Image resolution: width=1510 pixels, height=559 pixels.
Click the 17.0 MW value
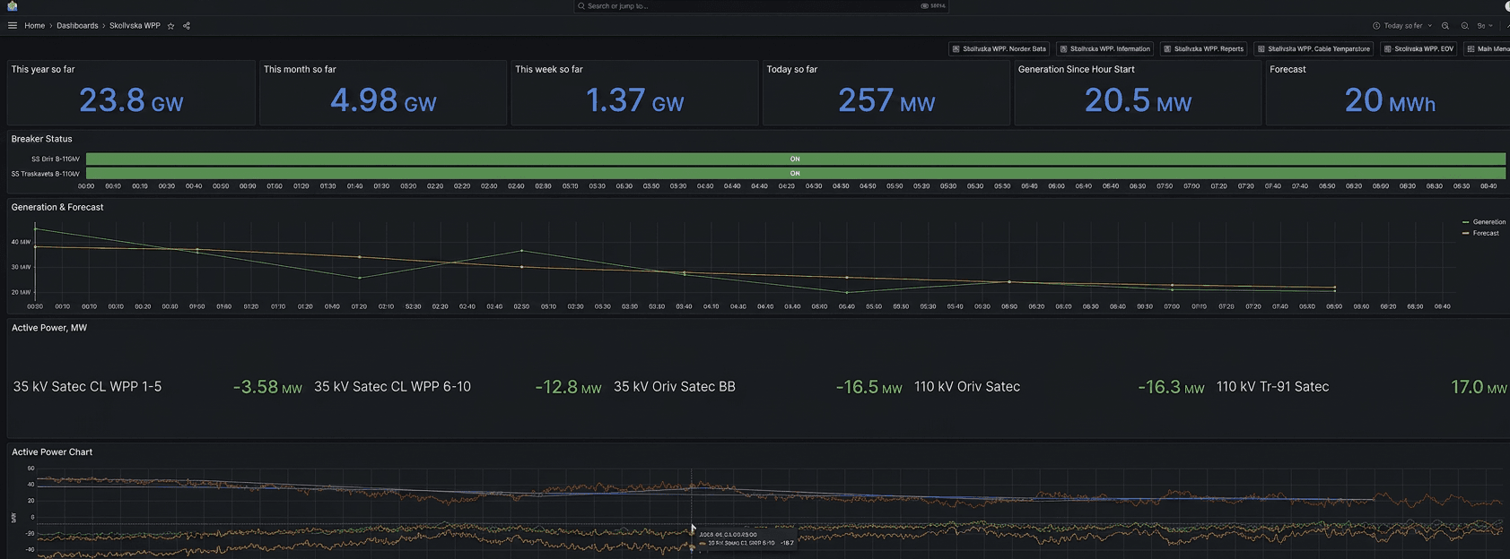coord(1479,387)
